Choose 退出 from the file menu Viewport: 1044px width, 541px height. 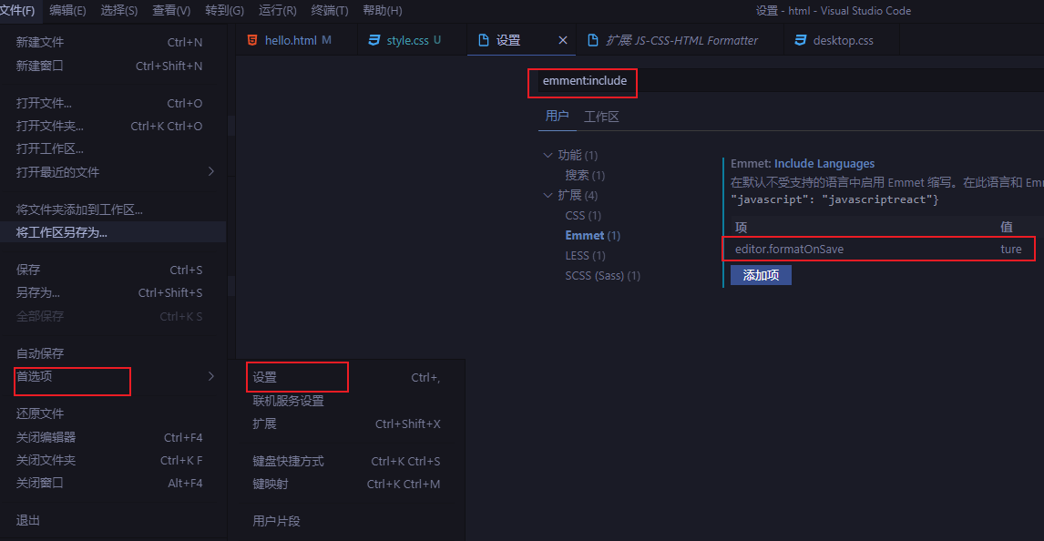(113, 520)
